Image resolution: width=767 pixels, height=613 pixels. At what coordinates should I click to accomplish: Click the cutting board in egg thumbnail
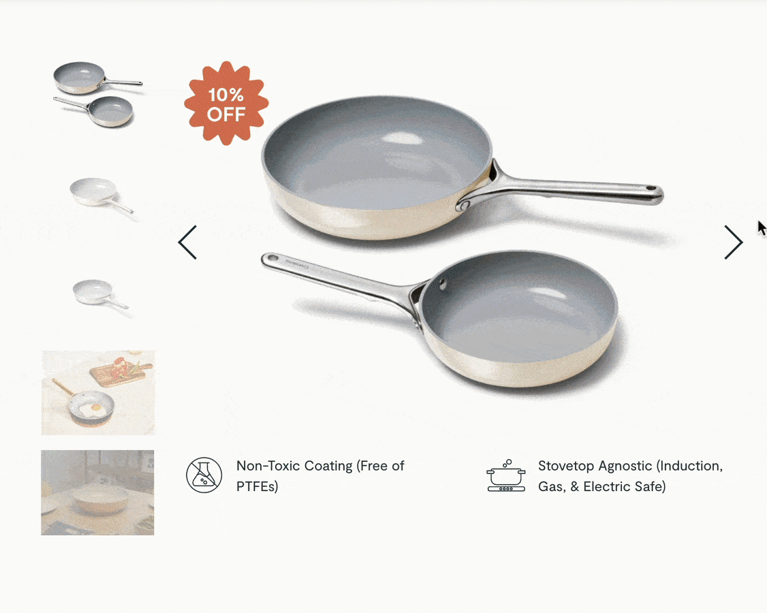click(120, 371)
